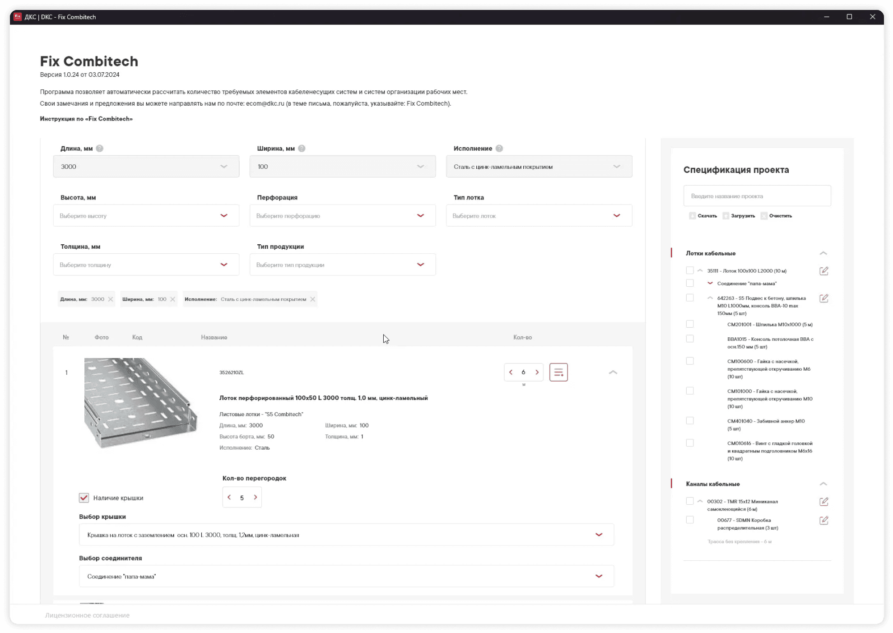Click the Название column header
Screen dimensions: 893x633
tap(214, 338)
